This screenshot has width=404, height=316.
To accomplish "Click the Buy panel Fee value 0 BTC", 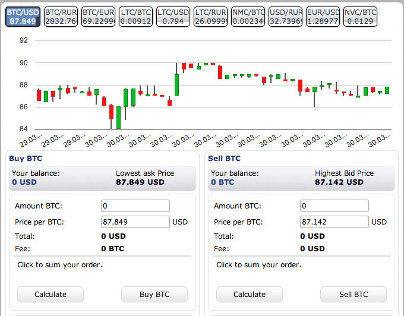I will (113, 248).
